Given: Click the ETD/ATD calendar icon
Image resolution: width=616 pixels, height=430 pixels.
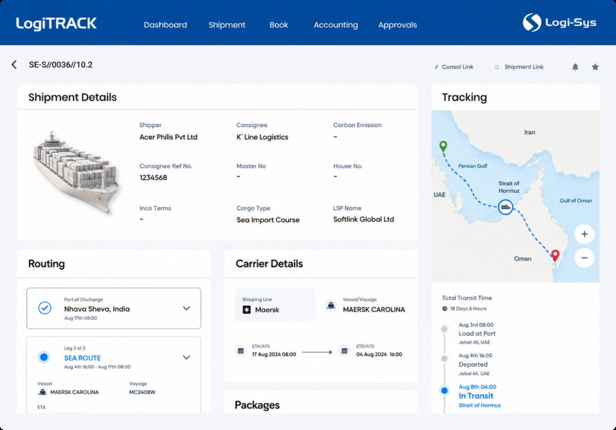Looking at the screenshot, I should (344, 351).
